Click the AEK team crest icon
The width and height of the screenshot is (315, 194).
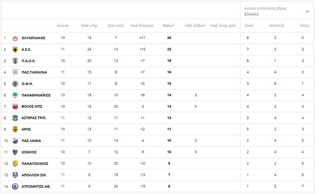(x=15, y=49)
